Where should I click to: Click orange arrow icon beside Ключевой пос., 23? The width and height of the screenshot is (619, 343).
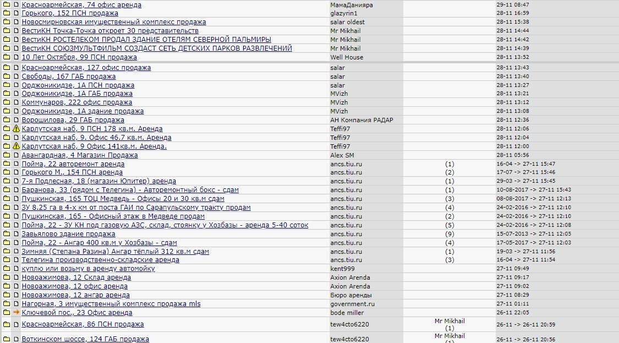tap(16, 312)
